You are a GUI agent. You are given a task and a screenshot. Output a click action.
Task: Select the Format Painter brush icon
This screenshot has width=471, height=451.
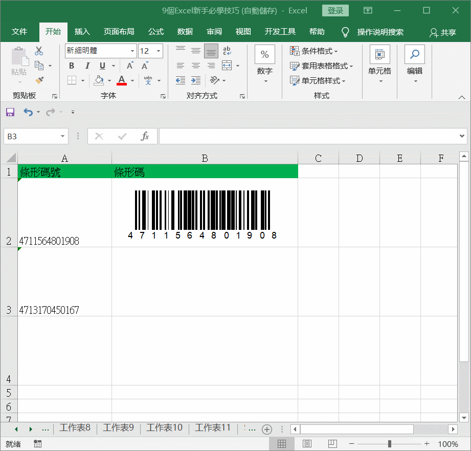(x=39, y=80)
